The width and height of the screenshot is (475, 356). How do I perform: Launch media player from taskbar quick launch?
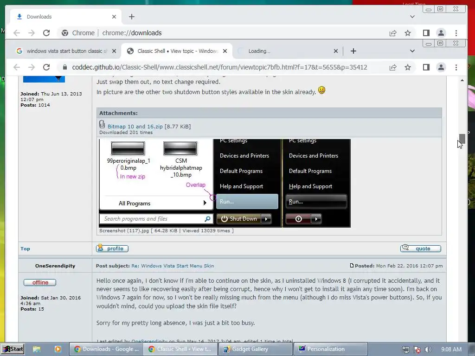click(x=58, y=349)
